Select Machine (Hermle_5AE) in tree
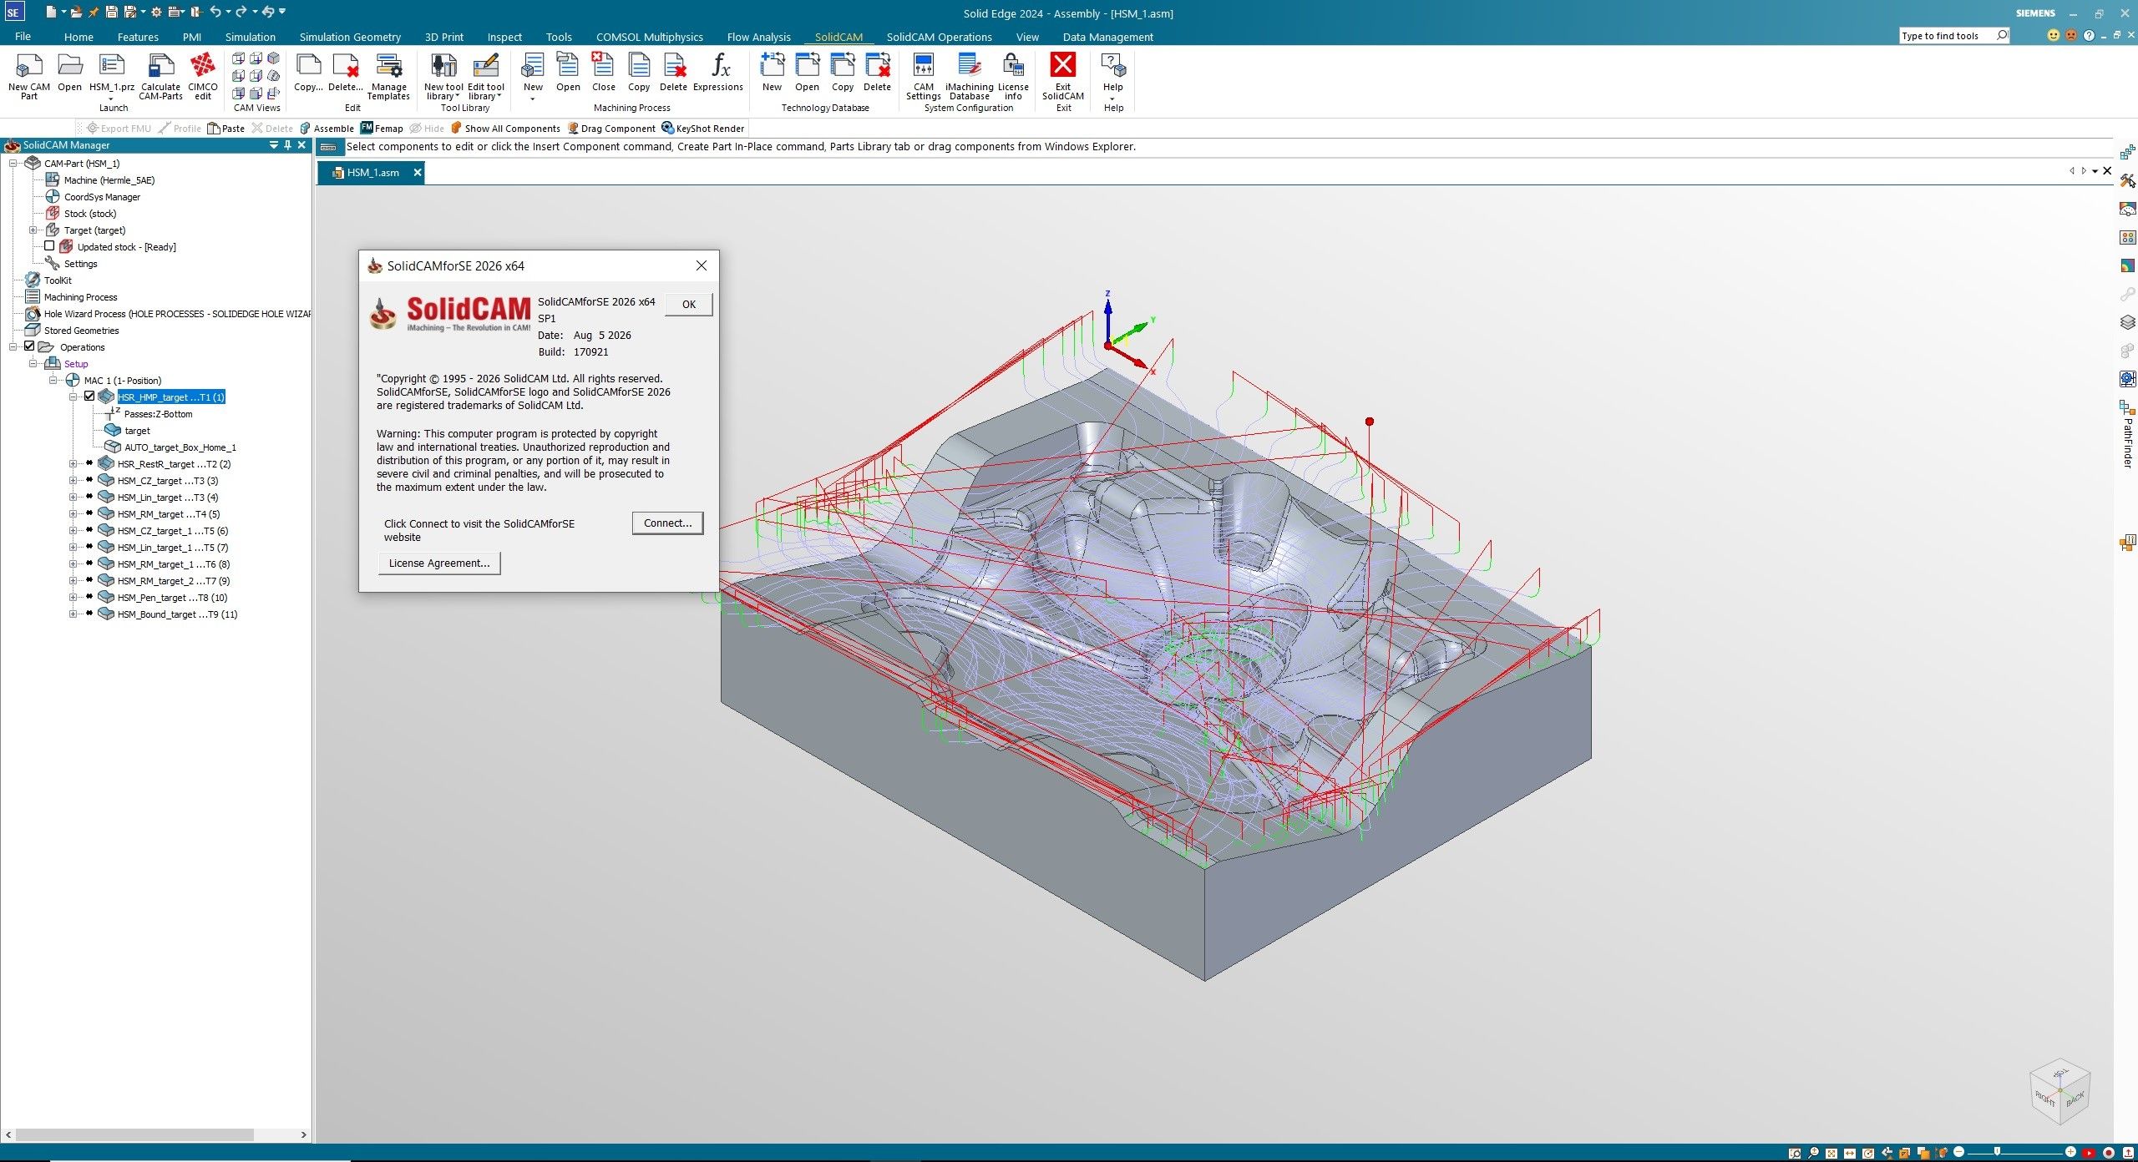 (109, 180)
